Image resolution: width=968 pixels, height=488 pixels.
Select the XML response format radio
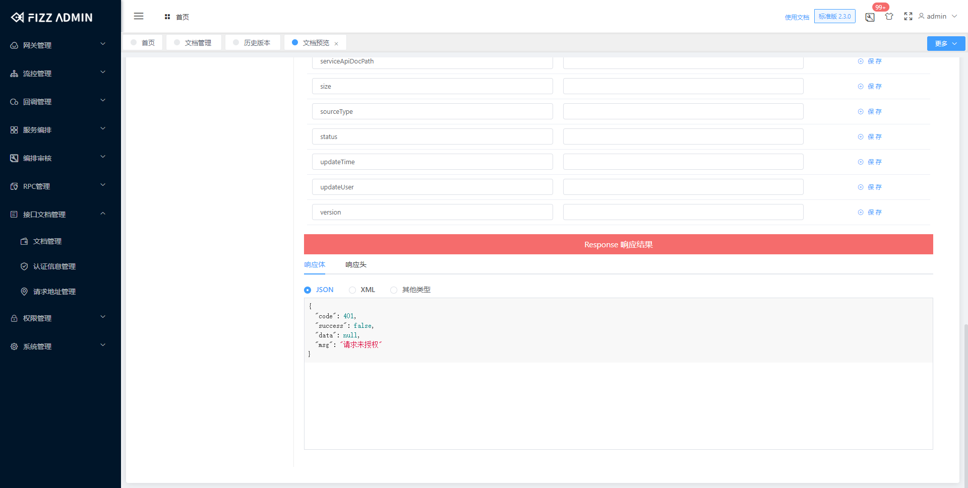[352, 290]
